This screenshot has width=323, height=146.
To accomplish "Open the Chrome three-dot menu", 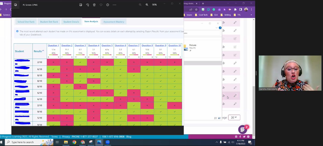I will [x=251, y=9].
